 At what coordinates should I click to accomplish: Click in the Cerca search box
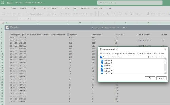click(x=130, y=3)
